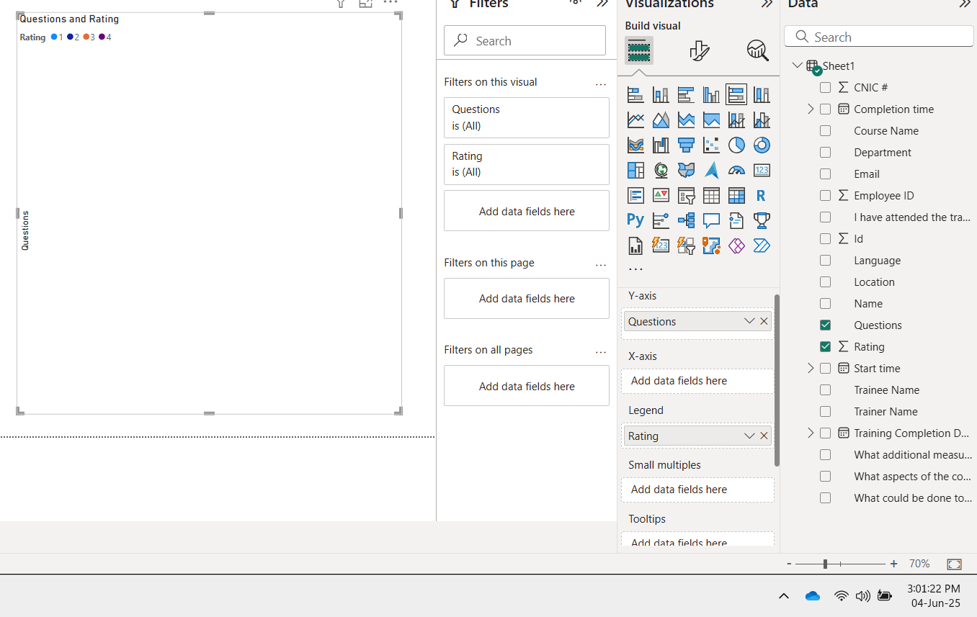This screenshot has width=977, height=617.
Task: Check the Location field checkbox
Action: tap(826, 282)
